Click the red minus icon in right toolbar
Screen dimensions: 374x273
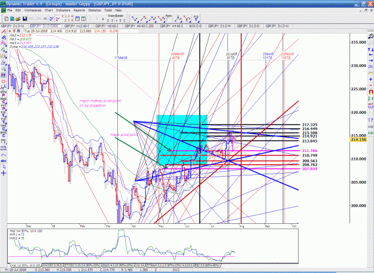[370, 85]
